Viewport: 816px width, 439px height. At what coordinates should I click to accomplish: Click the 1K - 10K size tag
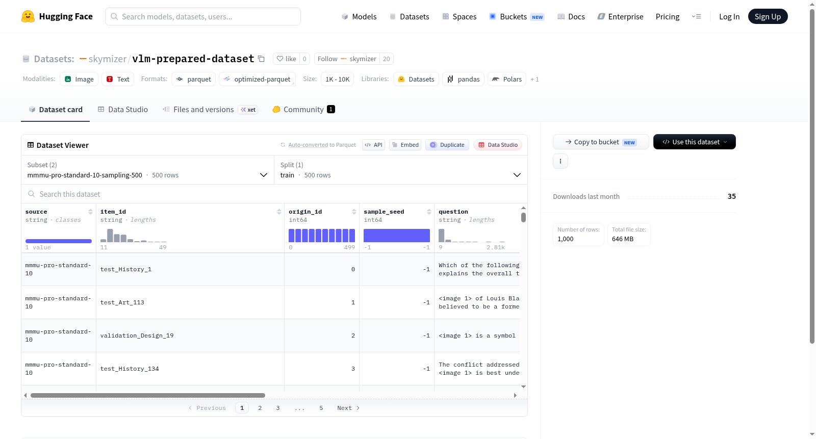click(337, 79)
